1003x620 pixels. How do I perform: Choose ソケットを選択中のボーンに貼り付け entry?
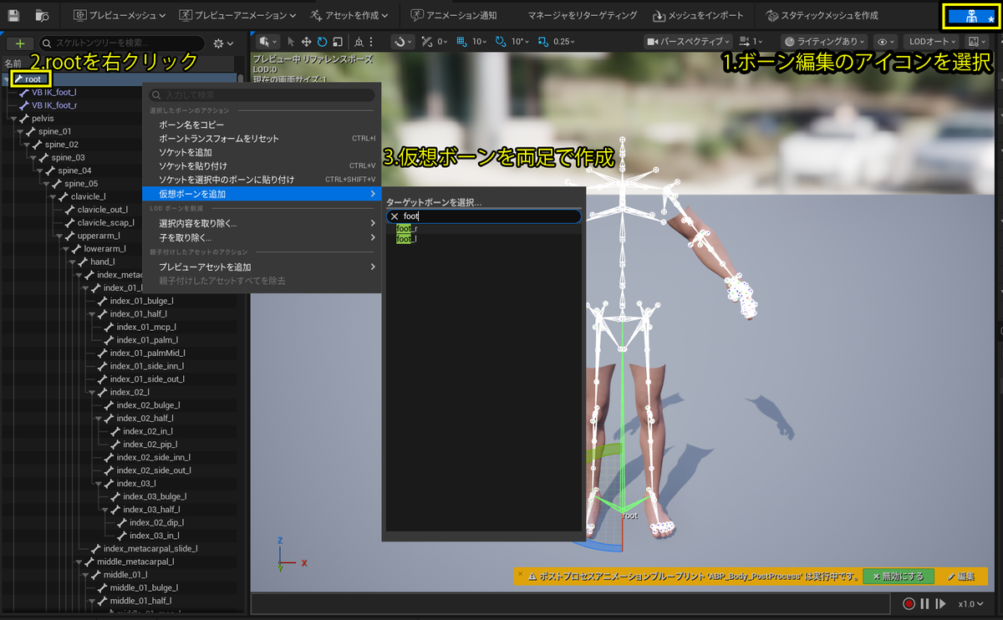(x=262, y=180)
